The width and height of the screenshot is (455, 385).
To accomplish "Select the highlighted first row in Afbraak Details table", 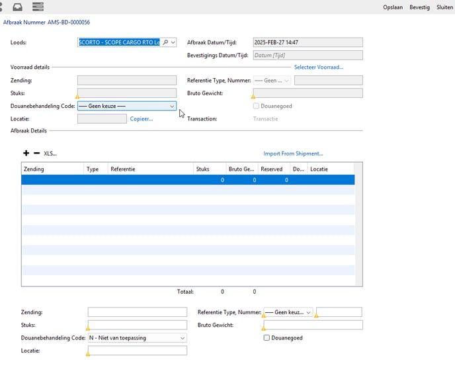I will pos(188,180).
